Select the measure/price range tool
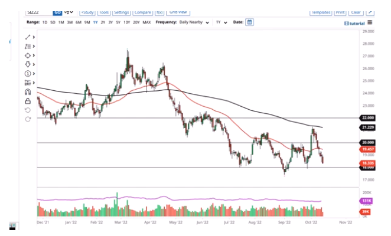 28,83
